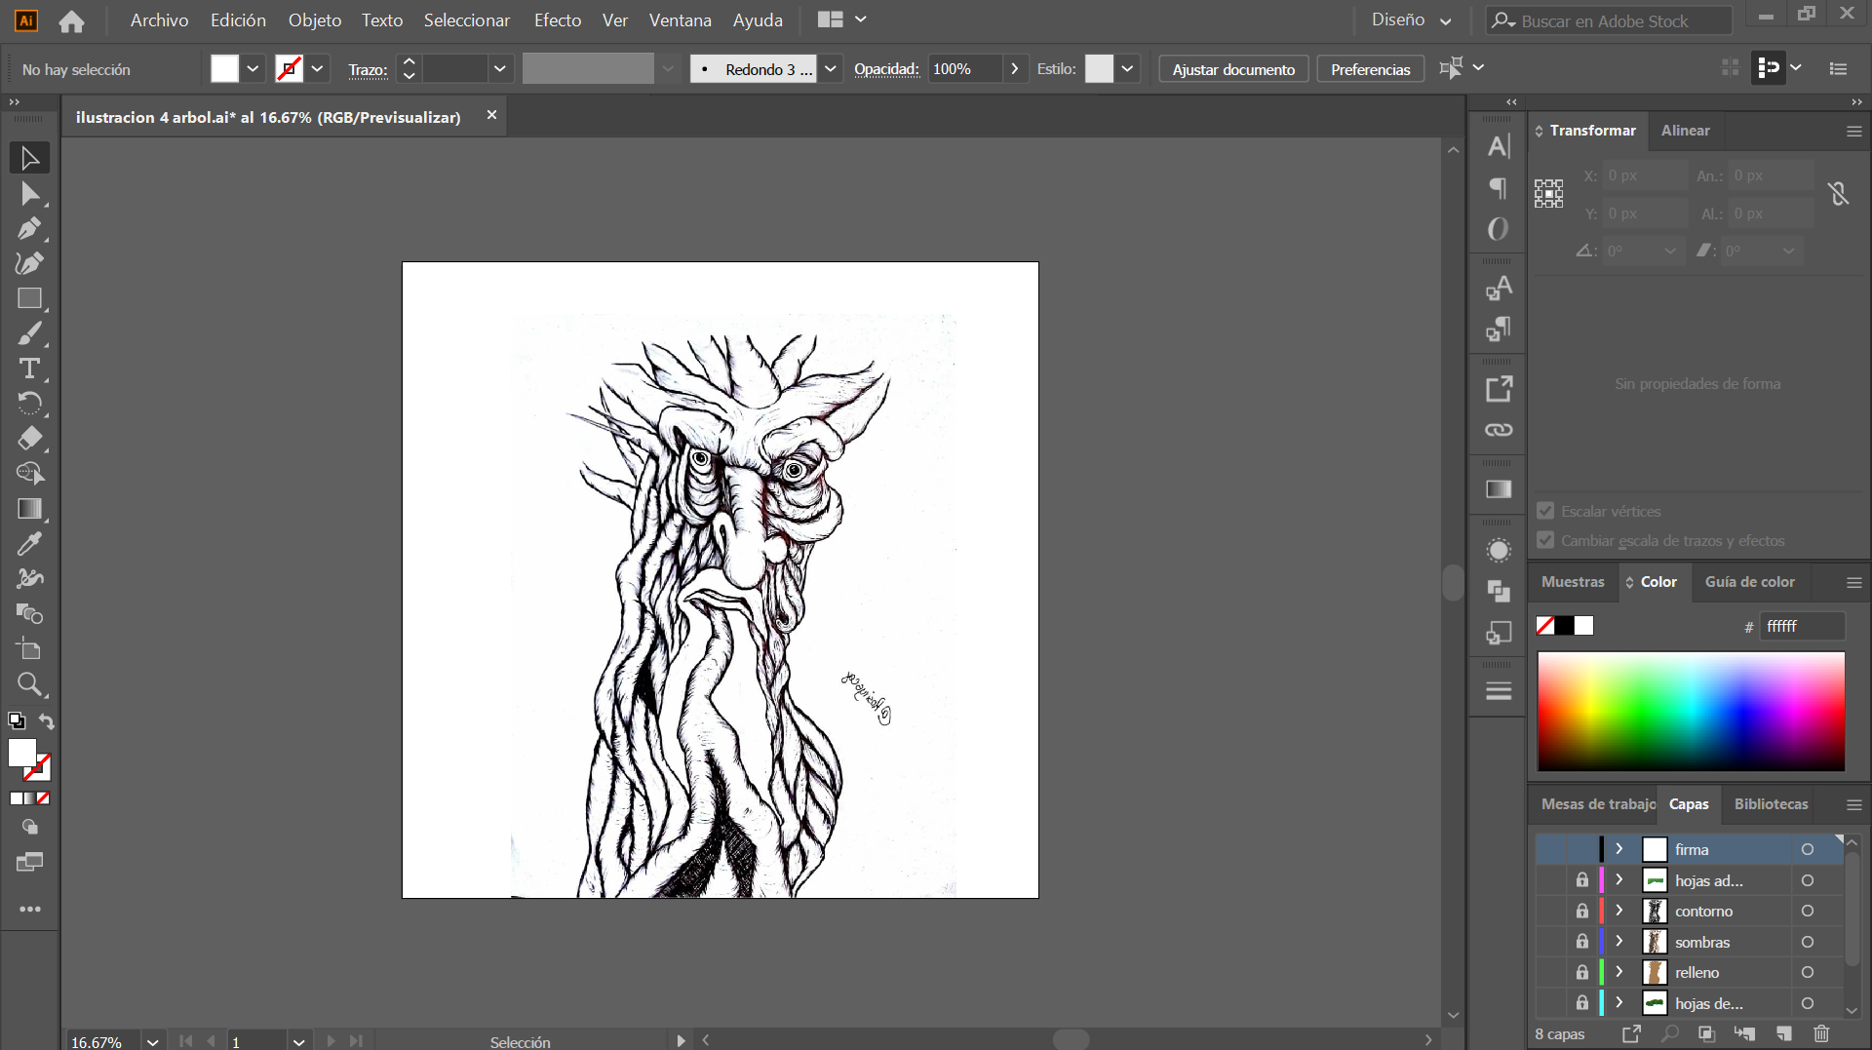Screen dimensions: 1872x1050
Task: Select the Eraser tool
Action: 29,439
